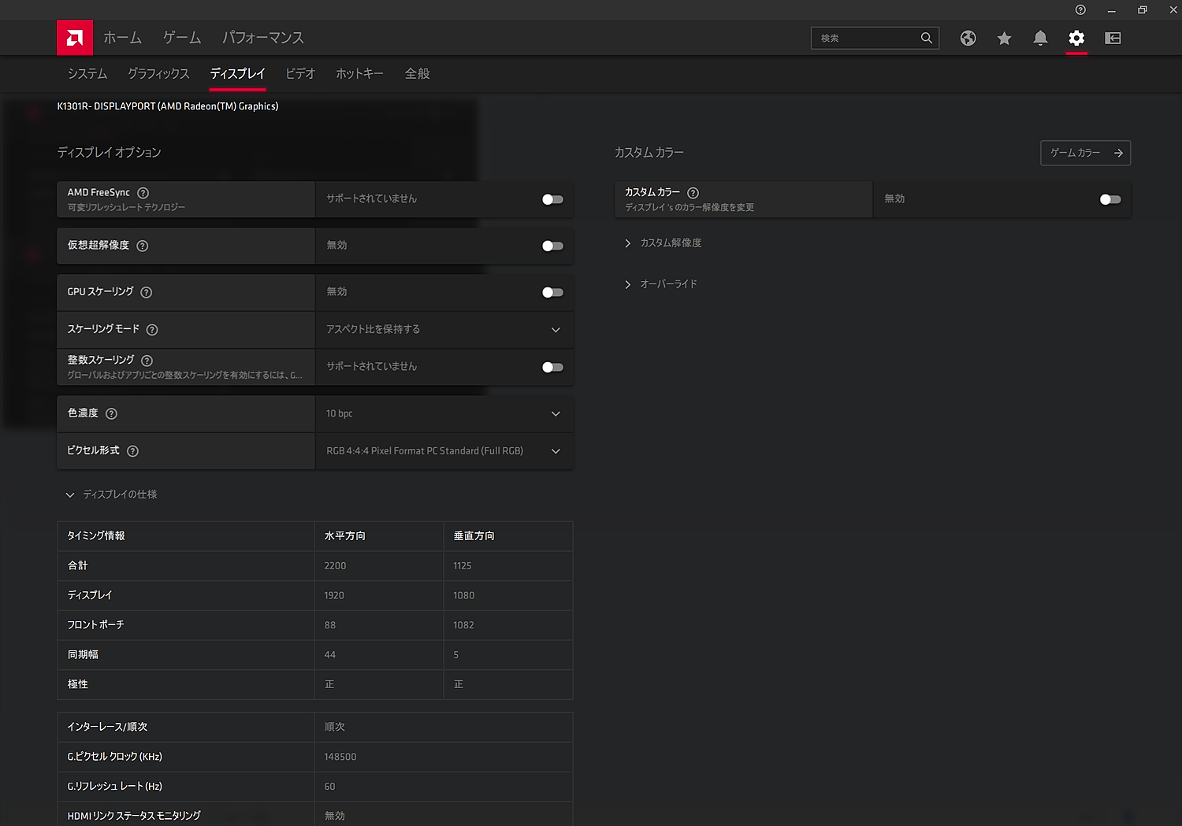1182x826 pixels.
Task: Restore the window size
Action: click(1143, 9)
